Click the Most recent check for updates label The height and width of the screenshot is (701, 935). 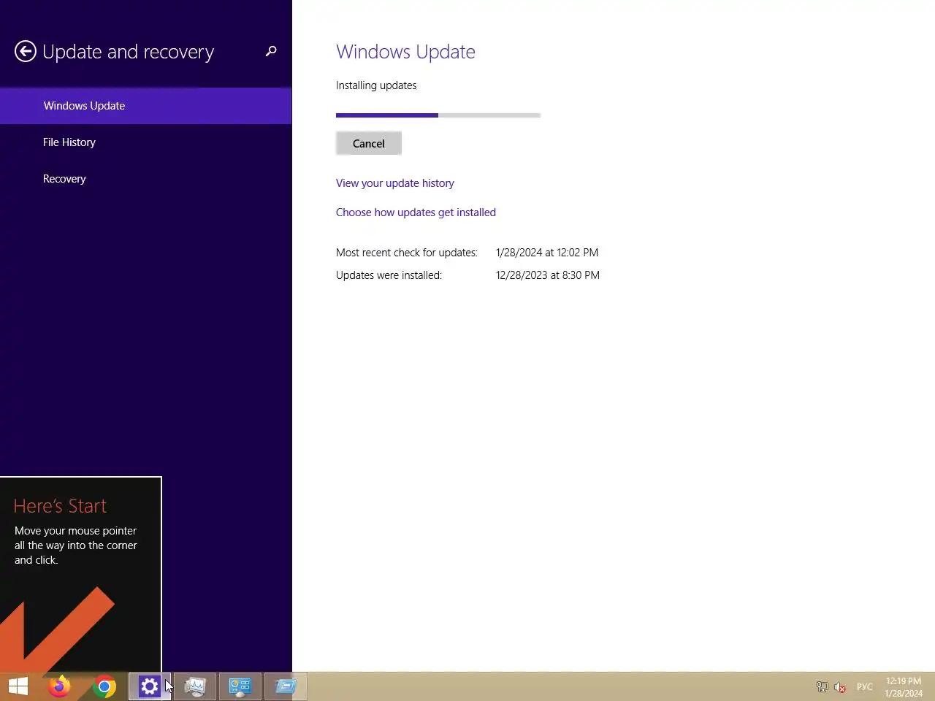pos(407,253)
